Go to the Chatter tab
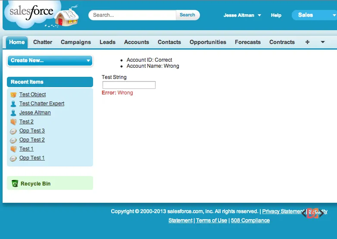The width and height of the screenshot is (337, 239). pos(43,42)
